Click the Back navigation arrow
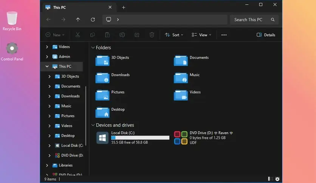The width and height of the screenshot is (316, 183). pos(48,20)
